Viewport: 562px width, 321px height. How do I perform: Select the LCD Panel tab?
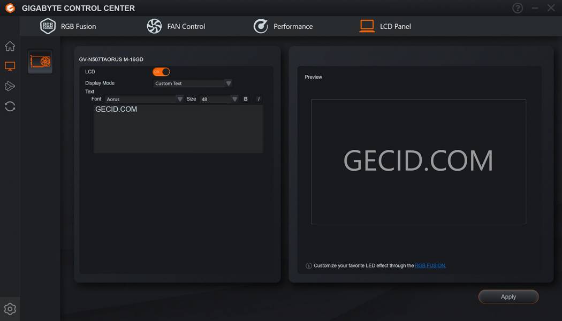tap(385, 26)
